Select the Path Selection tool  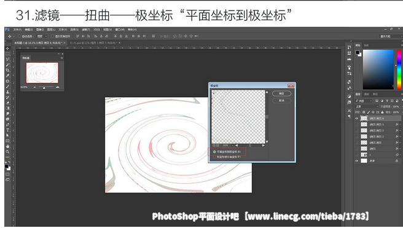coord(7,135)
